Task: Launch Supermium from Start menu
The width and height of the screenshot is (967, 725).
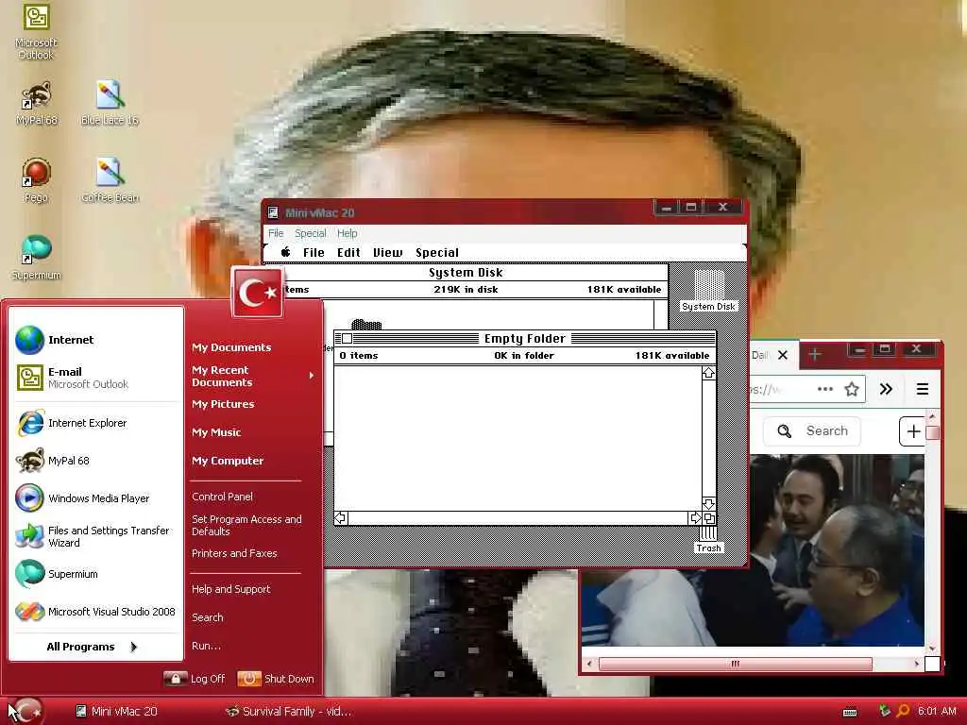Action: tap(97, 574)
